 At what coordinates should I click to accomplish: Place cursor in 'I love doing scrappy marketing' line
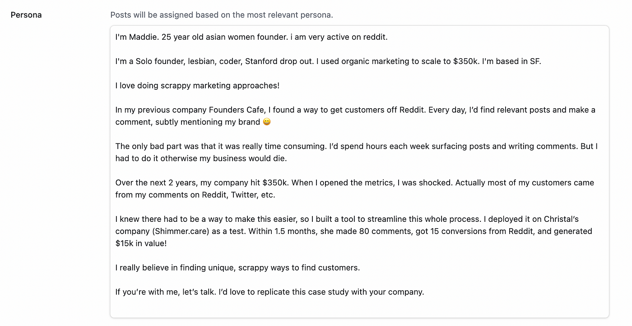(197, 85)
